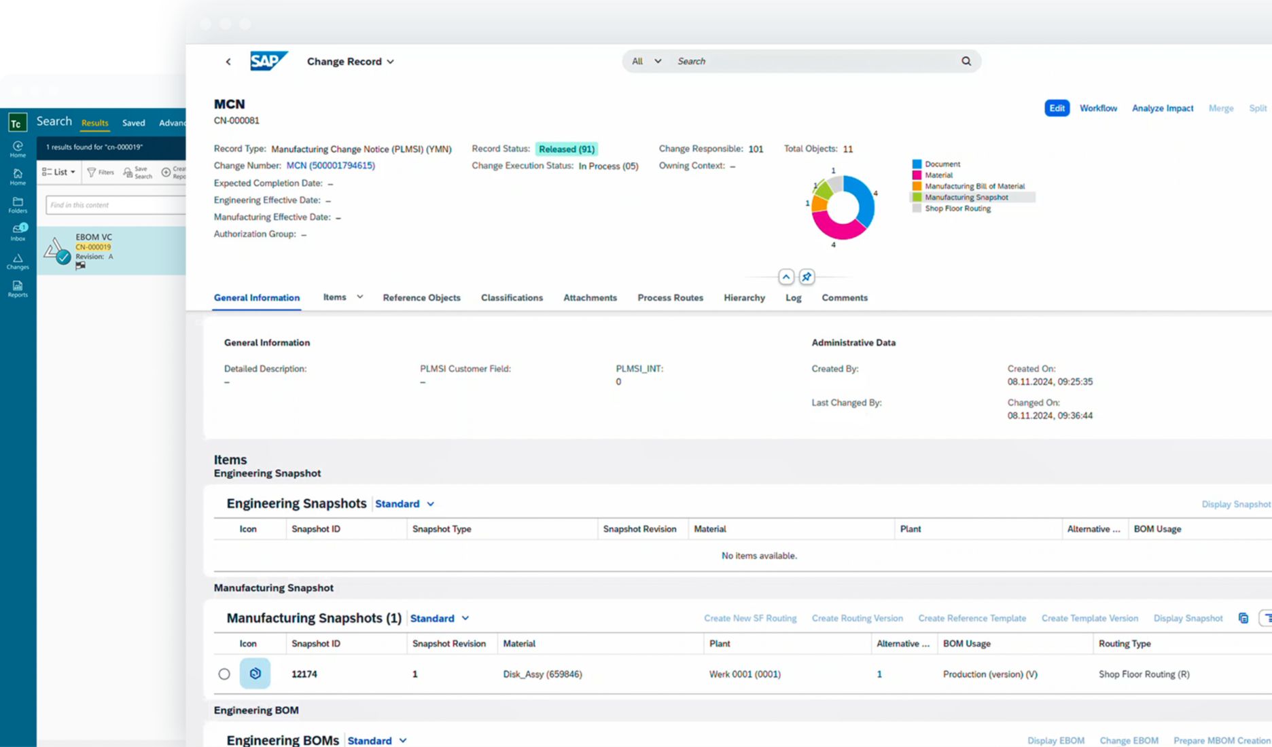Switch to the Reference Objects tab

coord(421,297)
